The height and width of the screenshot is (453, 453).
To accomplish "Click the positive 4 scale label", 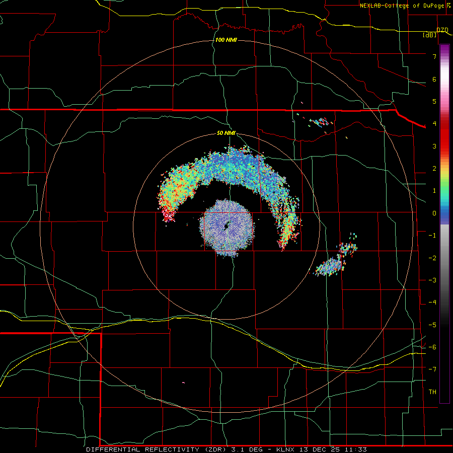I will (x=434, y=124).
